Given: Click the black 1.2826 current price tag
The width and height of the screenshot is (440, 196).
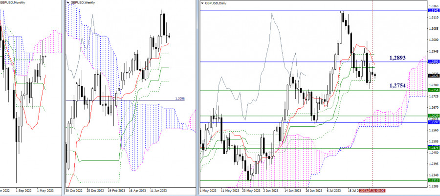Looking at the screenshot, I should click(x=433, y=75).
